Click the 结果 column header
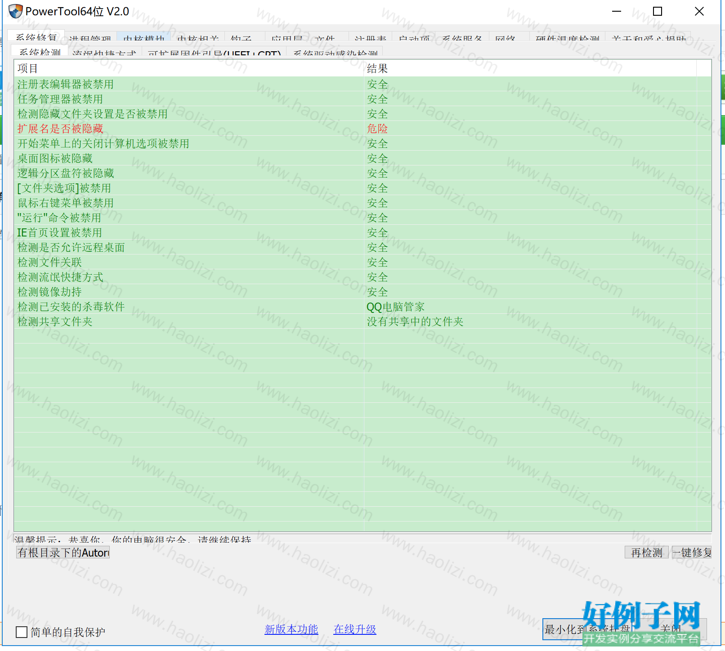 [530, 68]
